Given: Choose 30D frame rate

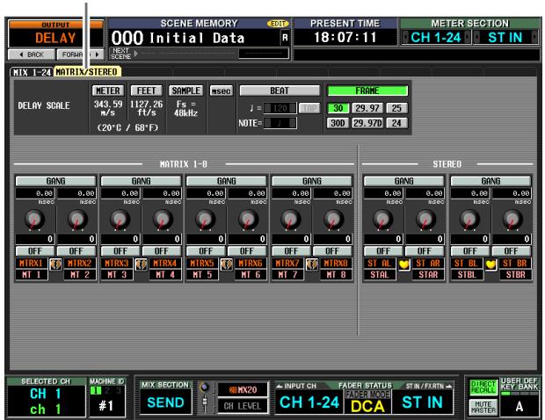Looking at the screenshot, I should pos(338,123).
